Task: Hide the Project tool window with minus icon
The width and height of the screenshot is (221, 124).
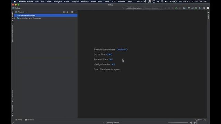Action: [x=76, y=12]
